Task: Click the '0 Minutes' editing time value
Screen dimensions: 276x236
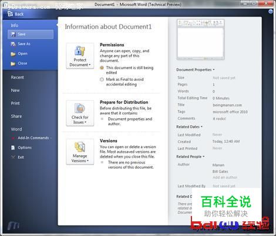Action: (221, 98)
